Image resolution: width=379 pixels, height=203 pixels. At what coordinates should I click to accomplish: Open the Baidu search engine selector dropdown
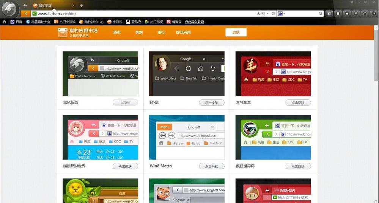281,14
